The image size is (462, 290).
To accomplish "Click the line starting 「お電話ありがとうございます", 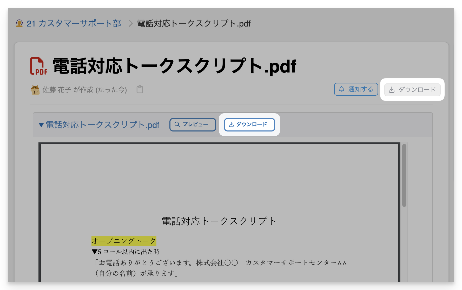I will 220,263.
